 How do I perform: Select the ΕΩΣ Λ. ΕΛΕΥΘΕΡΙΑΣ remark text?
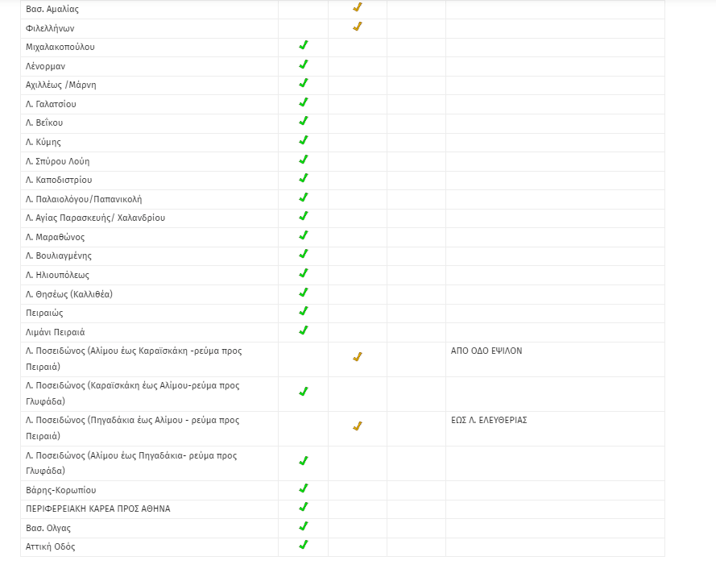pyautogui.click(x=489, y=420)
